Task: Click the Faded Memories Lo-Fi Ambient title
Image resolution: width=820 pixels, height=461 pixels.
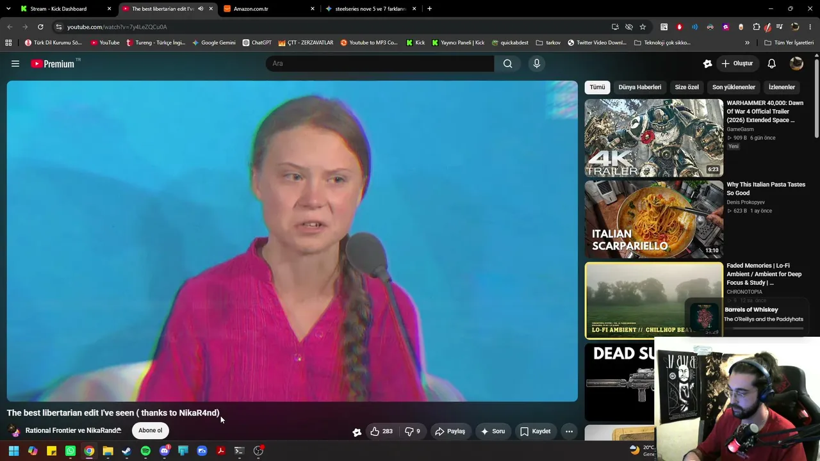Action: tap(764, 274)
